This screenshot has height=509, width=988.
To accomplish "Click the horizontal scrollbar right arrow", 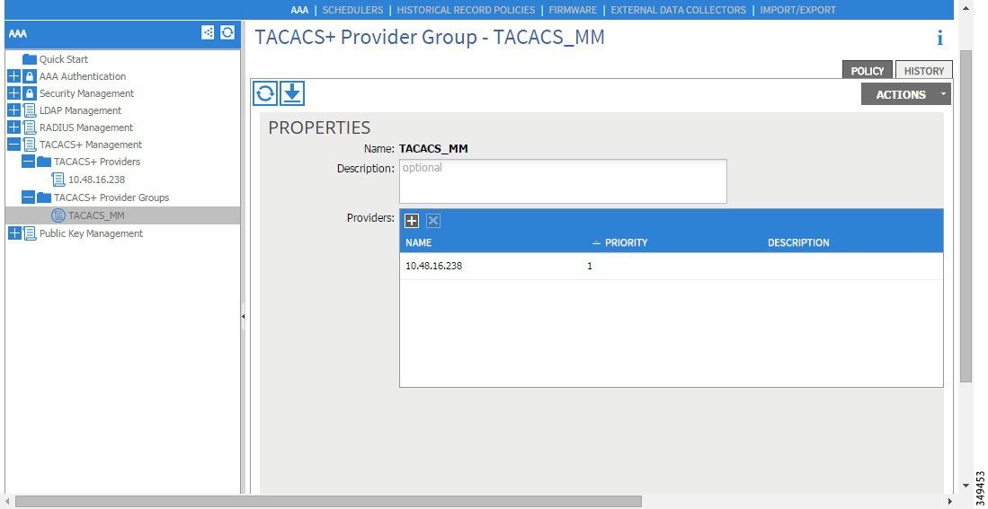I will (949, 502).
